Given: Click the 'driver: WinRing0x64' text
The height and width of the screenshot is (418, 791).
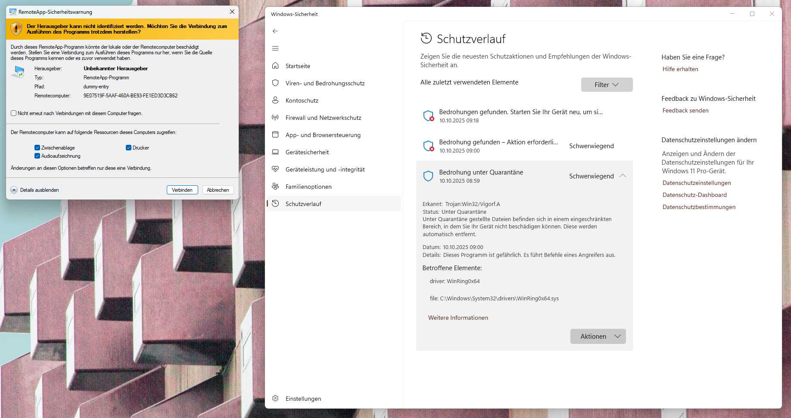Looking at the screenshot, I should click(455, 281).
